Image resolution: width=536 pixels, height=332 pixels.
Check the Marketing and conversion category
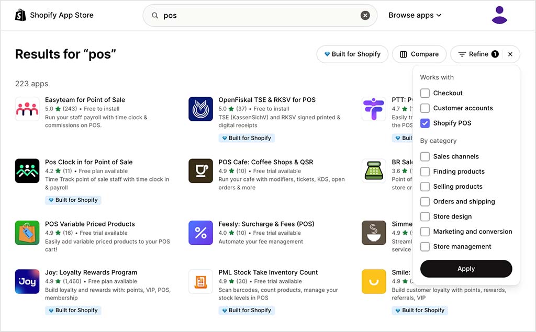pyautogui.click(x=425, y=232)
